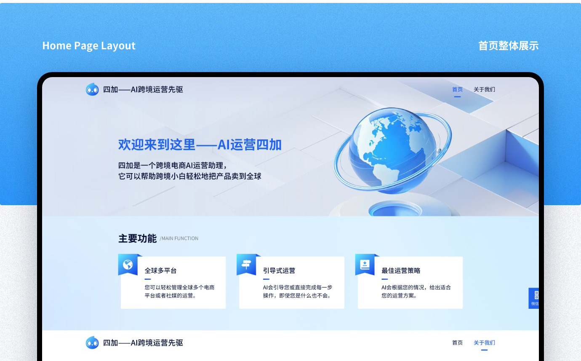Click the blue mascot logo in the hero header
The width and height of the screenshot is (581, 361).
tap(92, 89)
